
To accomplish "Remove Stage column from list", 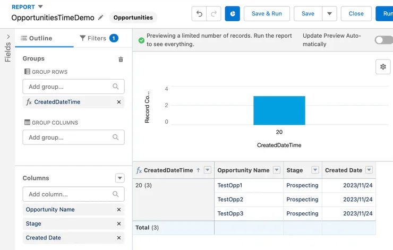I will point(118,224).
